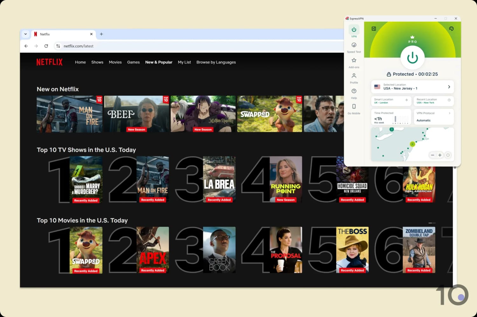Open The Proposal movie thumbnail
477x317 pixels.
tap(286, 250)
